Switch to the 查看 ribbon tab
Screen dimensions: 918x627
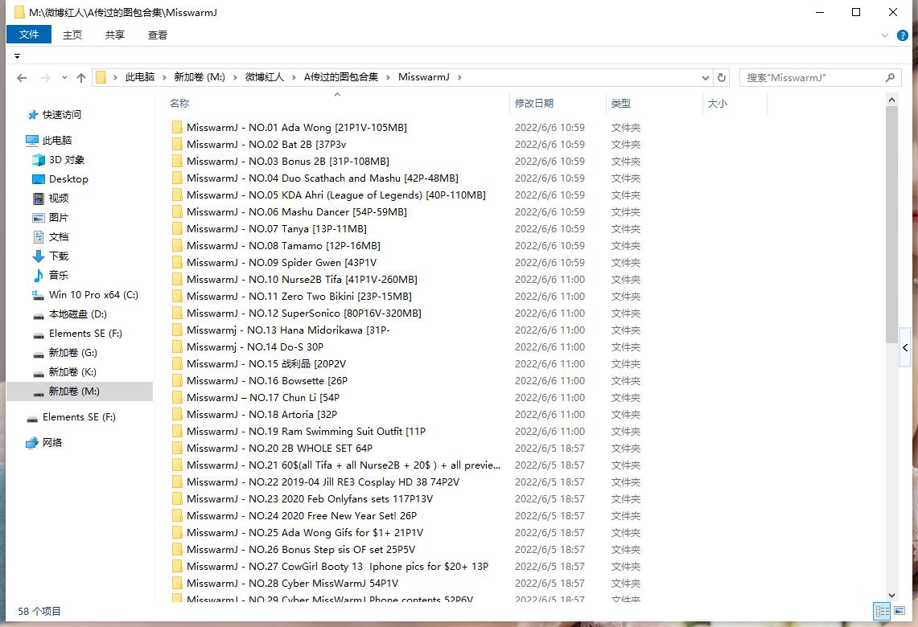click(157, 35)
